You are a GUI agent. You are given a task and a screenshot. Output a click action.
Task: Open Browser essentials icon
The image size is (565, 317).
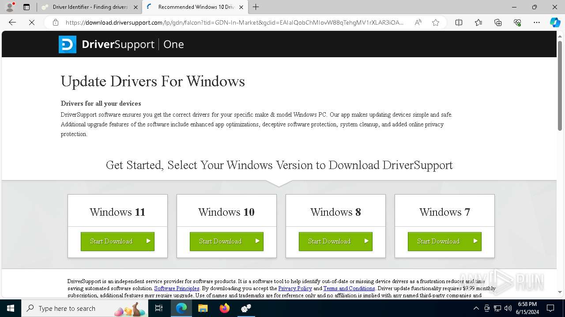point(517,22)
